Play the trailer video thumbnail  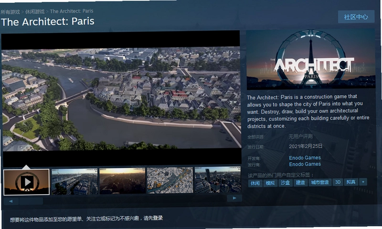pos(26,182)
